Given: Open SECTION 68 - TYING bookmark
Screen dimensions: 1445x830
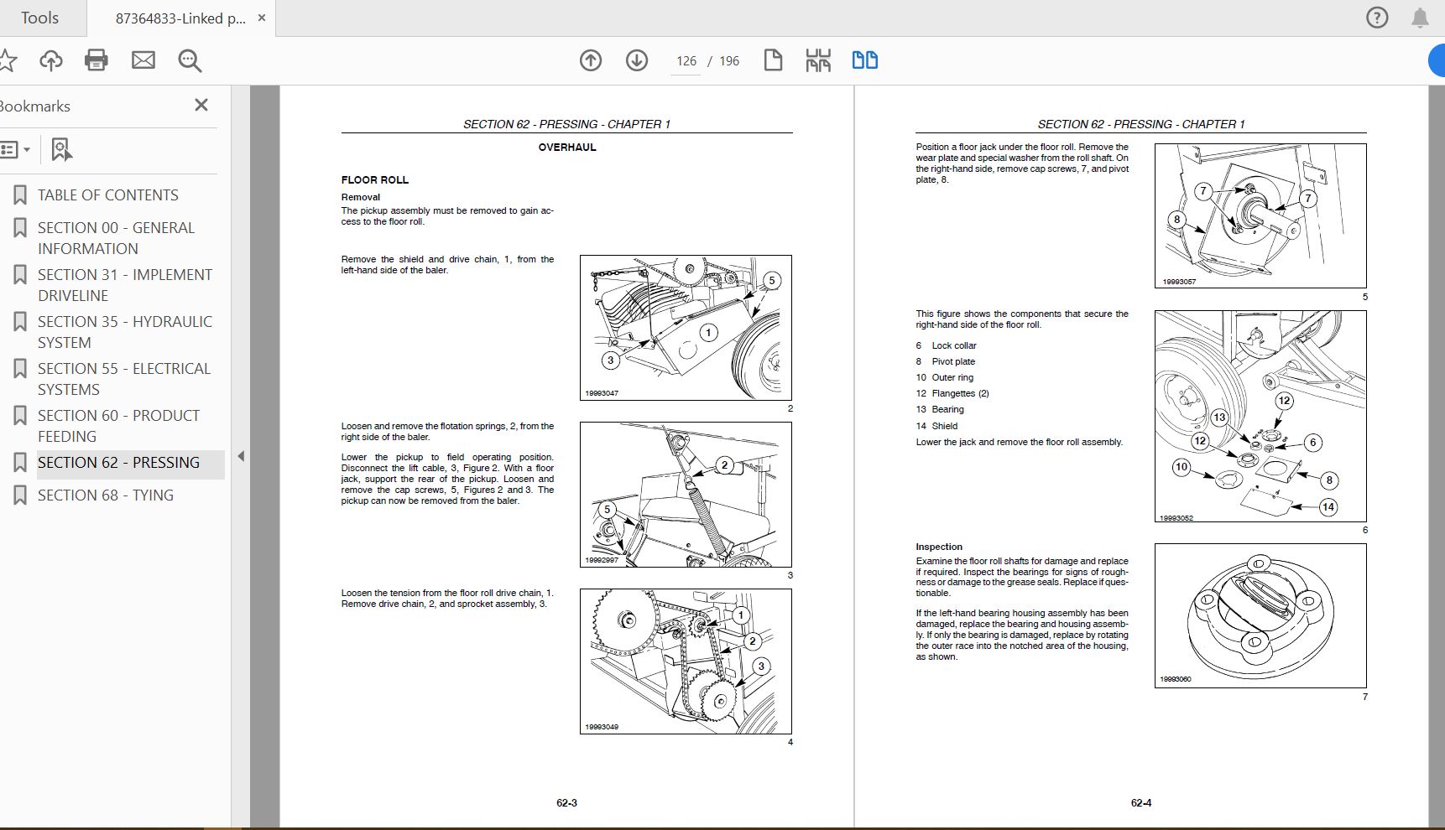Looking at the screenshot, I should click(104, 495).
